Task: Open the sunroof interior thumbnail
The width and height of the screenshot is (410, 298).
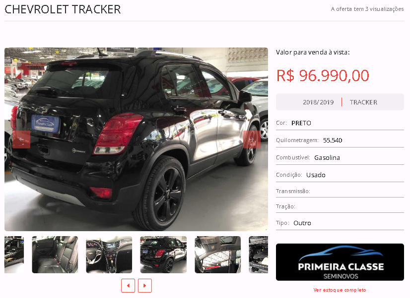Action: click(x=217, y=255)
